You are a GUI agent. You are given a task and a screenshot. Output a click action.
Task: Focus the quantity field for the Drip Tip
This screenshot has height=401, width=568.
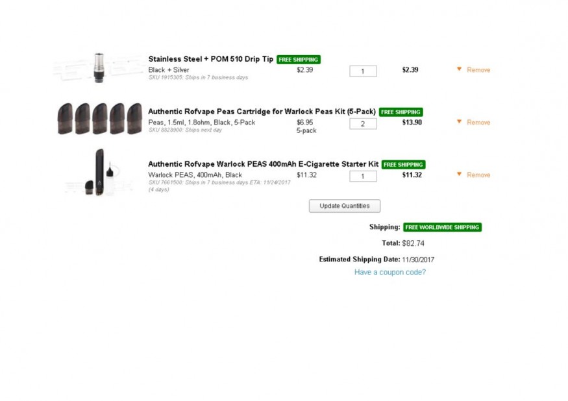click(363, 71)
